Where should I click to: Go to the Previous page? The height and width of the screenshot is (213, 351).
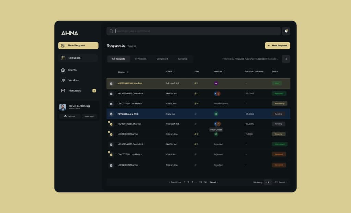coord(174,182)
